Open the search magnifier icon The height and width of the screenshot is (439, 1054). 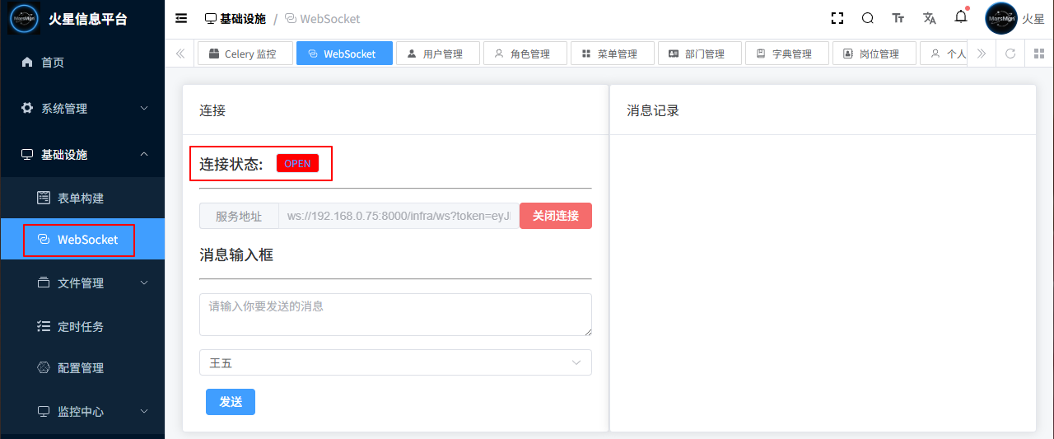[868, 18]
